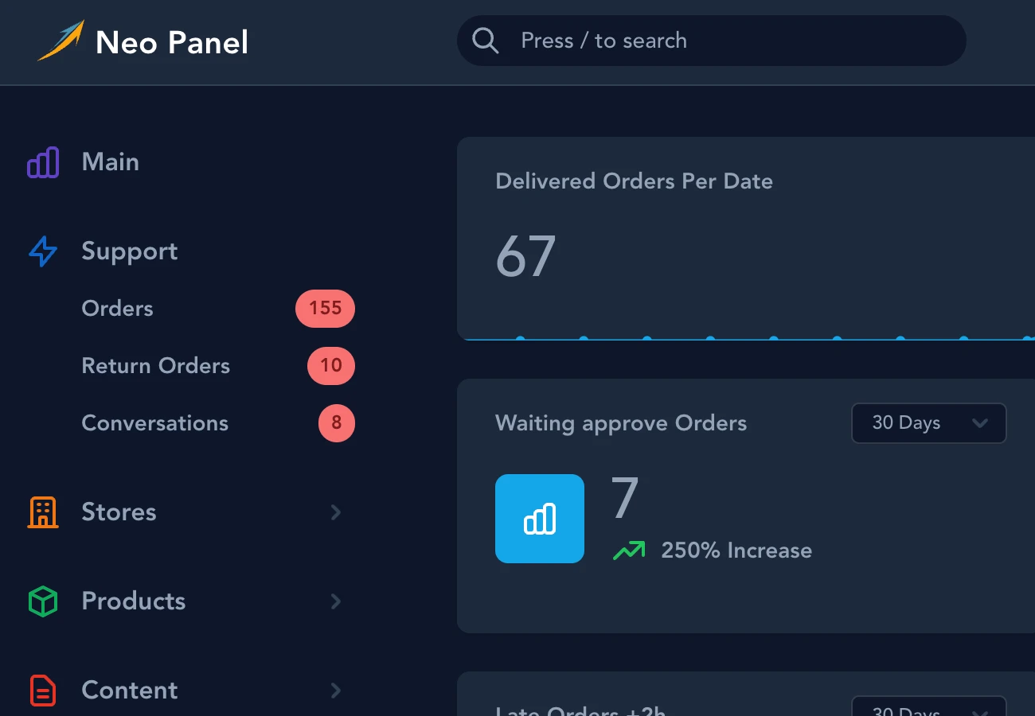
Task: Expand the Products submenu chevron
Action: pos(336,601)
